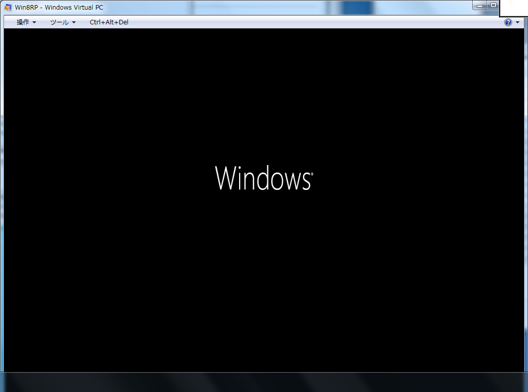Click the Win8RP - Windows Virtual PC title text

pyautogui.click(x=59, y=8)
